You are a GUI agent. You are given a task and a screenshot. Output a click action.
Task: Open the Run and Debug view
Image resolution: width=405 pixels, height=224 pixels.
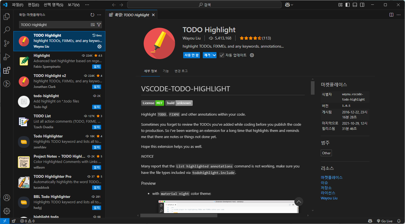[x=7, y=57]
